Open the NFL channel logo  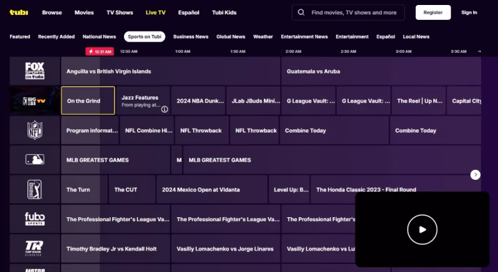(35, 130)
